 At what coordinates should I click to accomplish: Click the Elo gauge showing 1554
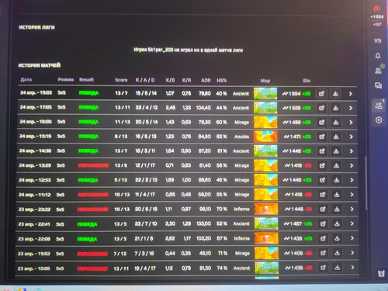coord(377,13)
